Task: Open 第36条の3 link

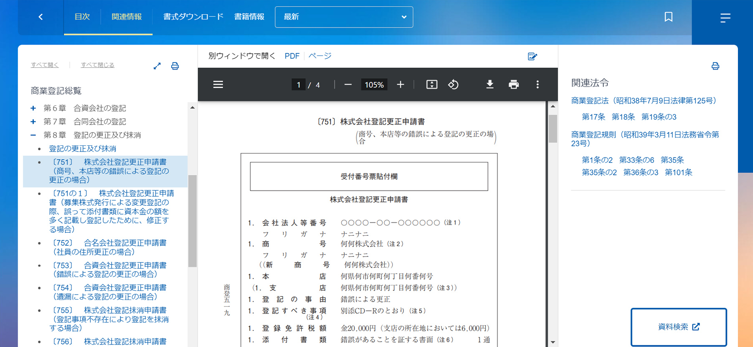Action: (641, 172)
